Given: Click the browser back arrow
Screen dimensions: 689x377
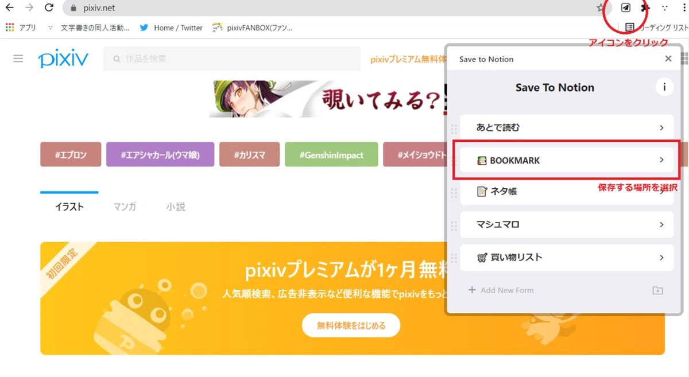Looking at the screenshot, I should coord(9,8).
